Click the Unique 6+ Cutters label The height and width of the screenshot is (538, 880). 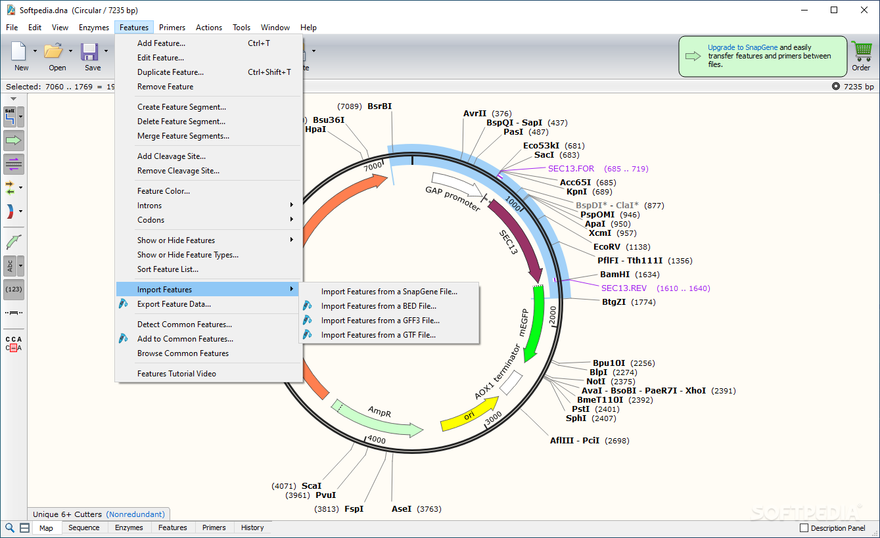point(68,514)
